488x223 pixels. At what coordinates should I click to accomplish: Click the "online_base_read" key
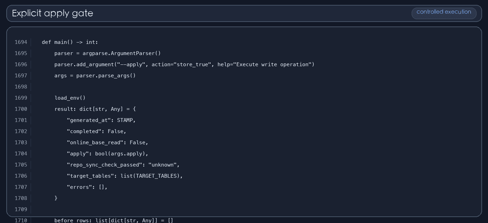(95, 143)
